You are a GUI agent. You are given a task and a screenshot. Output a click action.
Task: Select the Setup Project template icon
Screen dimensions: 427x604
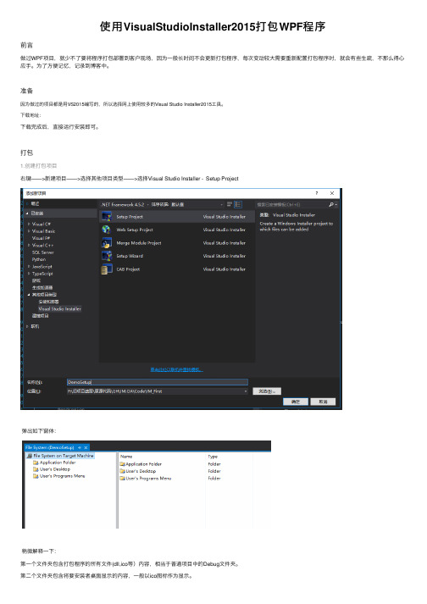coord(107,217)
